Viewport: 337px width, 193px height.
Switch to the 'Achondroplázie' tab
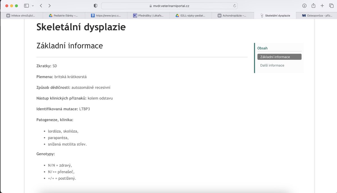pyautogui.click(x=233, y=16)
